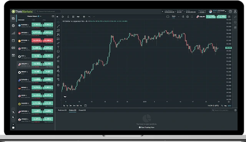Open the chart view in left sidebar
This screenshot has width=246, height=142.
coord(13,18)
